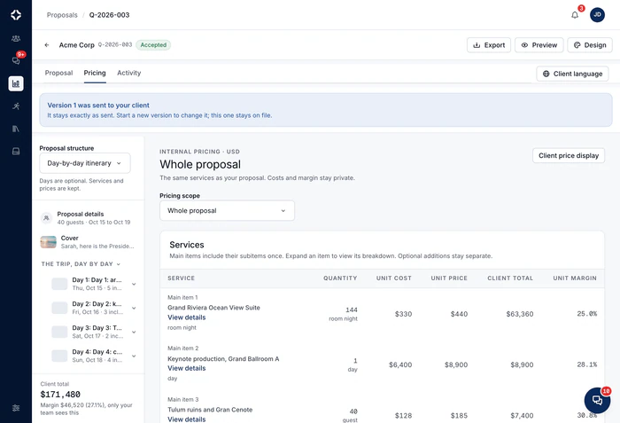
Task: Click the Proposals breadcrumb link
Action: click(x=62, y=15)
